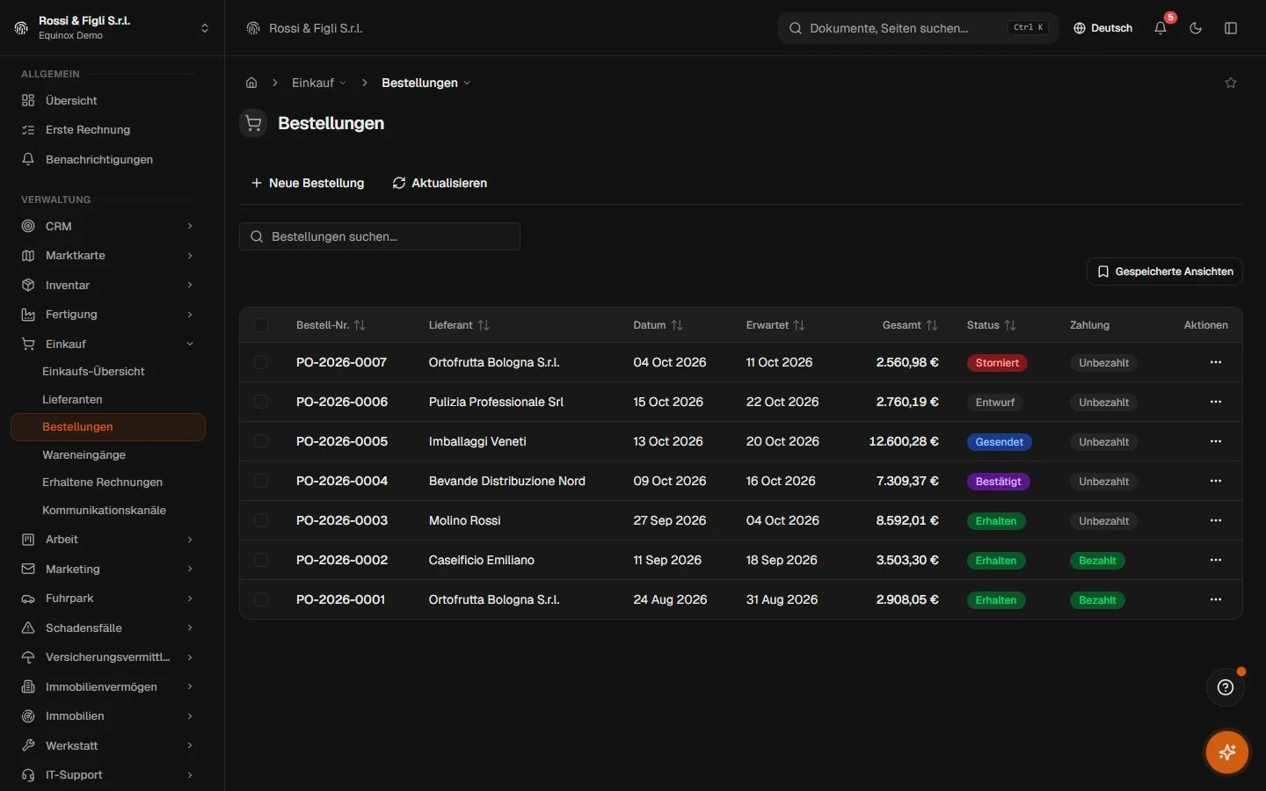Select the PO-2026-0004 row checkbox

coord(261,481)
